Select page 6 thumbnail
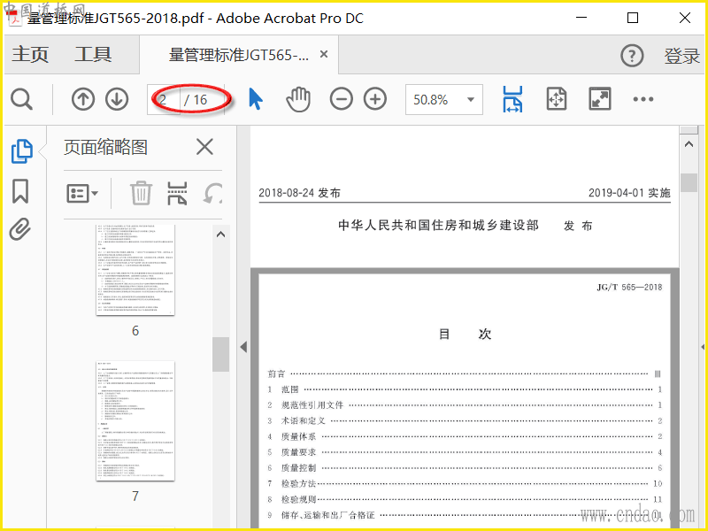This screenshot has height=531, width=708. 135,269
